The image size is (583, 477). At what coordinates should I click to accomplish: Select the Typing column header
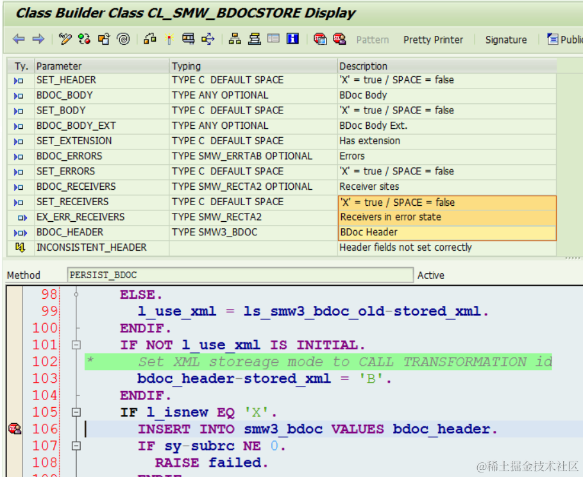[253, 66]
